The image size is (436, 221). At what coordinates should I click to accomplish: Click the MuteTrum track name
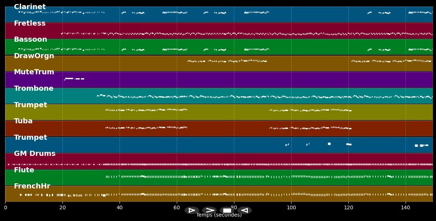34,72
